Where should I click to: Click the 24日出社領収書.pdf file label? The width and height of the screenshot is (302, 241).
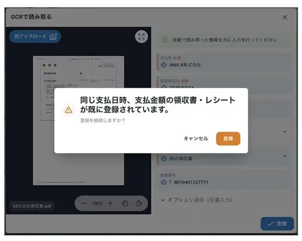[x=32, y=206]
